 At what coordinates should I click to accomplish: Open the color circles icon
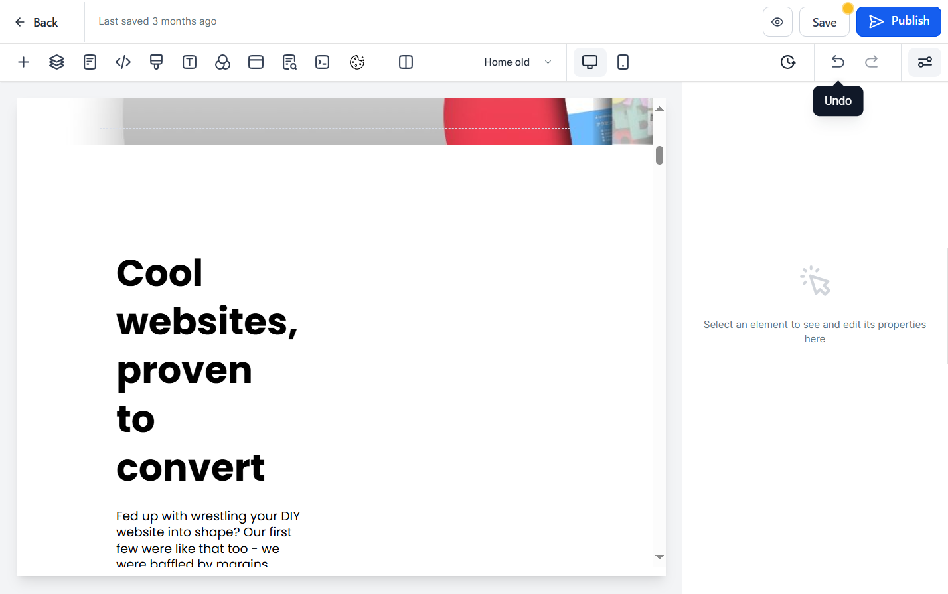pyautogui.click(x=222, y=62)
